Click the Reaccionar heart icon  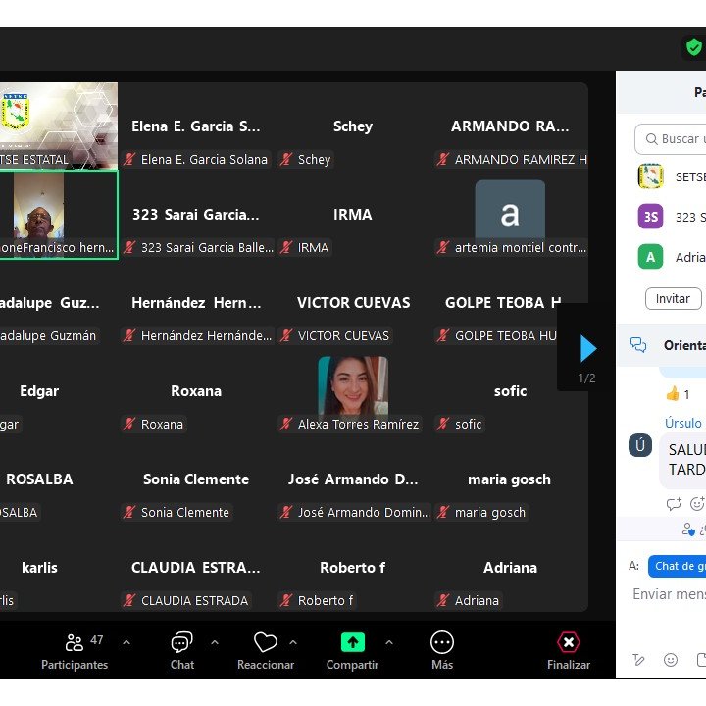click(x=265, y=642)
